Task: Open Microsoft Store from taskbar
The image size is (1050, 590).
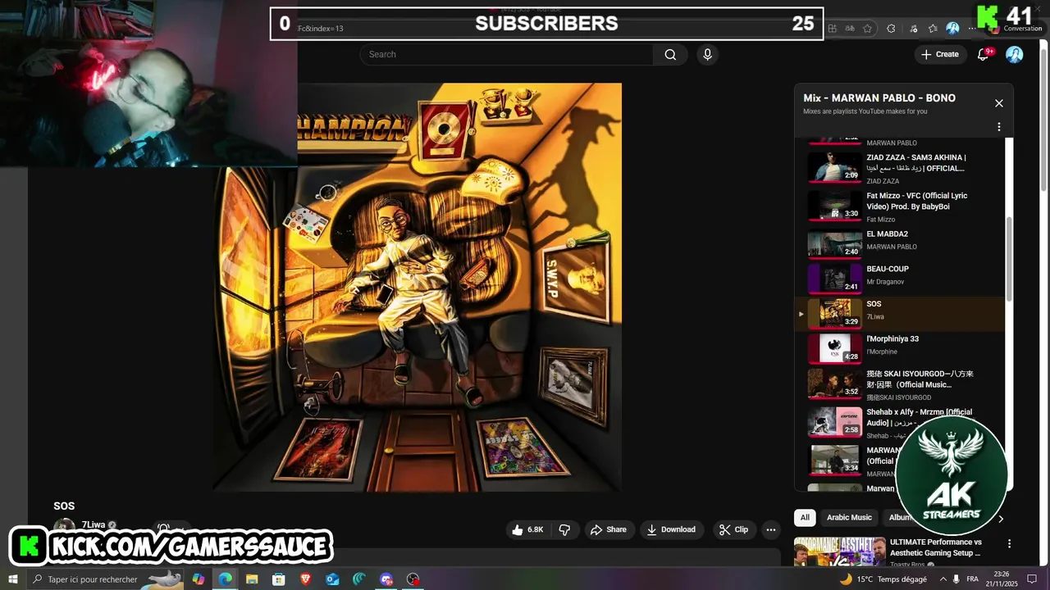Action: coord(279,579)
